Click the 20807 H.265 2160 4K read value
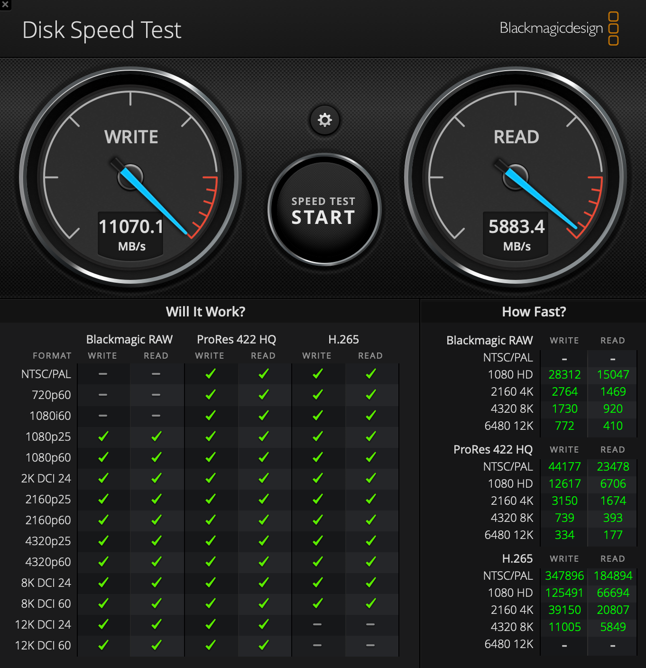This screenshot has height=668, width=646. pos(613,610)
